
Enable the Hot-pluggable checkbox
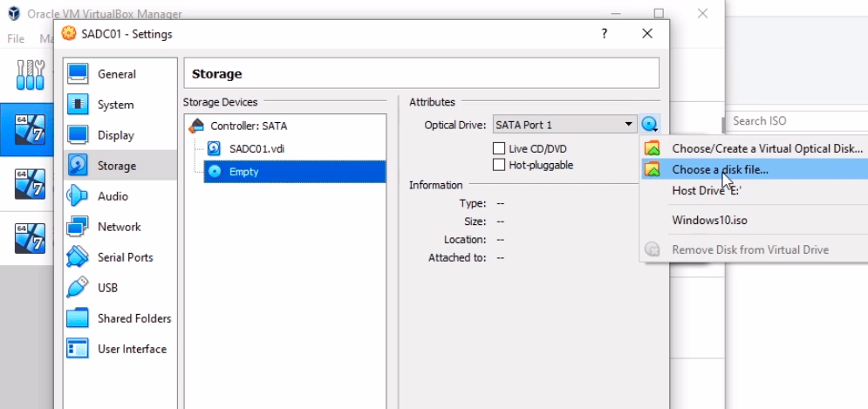[x=499, y=165]
